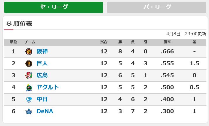Click the Hiroshima Carp logo icon
Screen dimensions: 209x126
(x=29, y=76)
